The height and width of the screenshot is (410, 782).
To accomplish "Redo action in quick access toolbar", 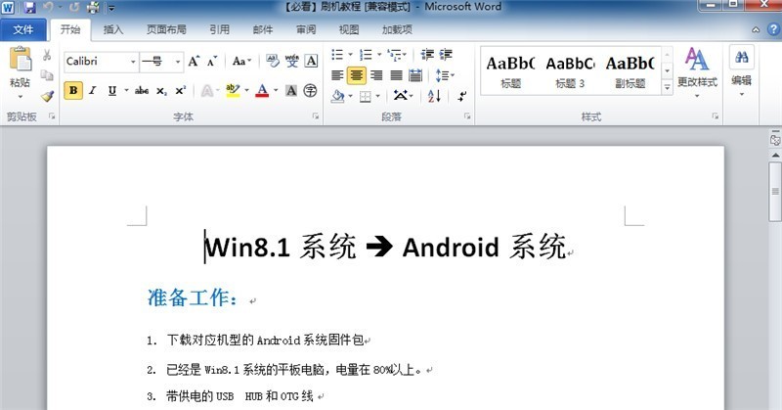I will pyautogui.click(x=74, y=7).
